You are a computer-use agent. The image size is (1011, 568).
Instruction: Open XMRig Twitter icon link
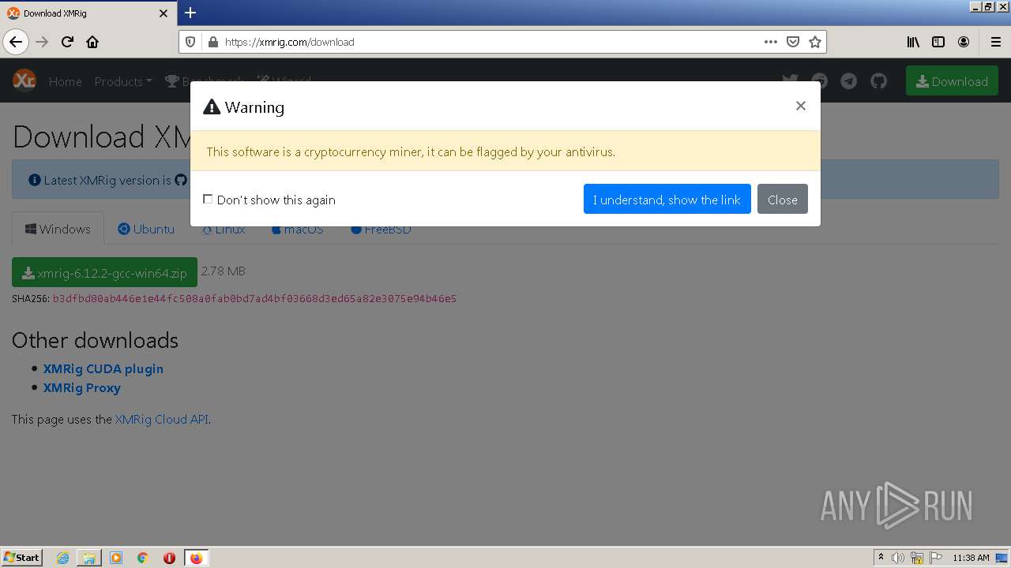coord(790,80)
